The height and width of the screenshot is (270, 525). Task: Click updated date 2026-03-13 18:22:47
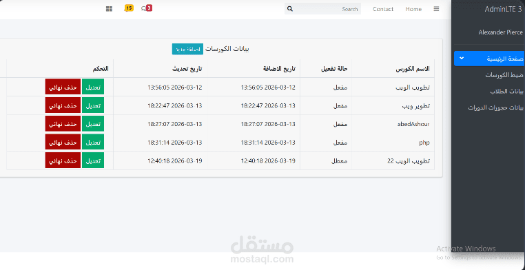175,105
